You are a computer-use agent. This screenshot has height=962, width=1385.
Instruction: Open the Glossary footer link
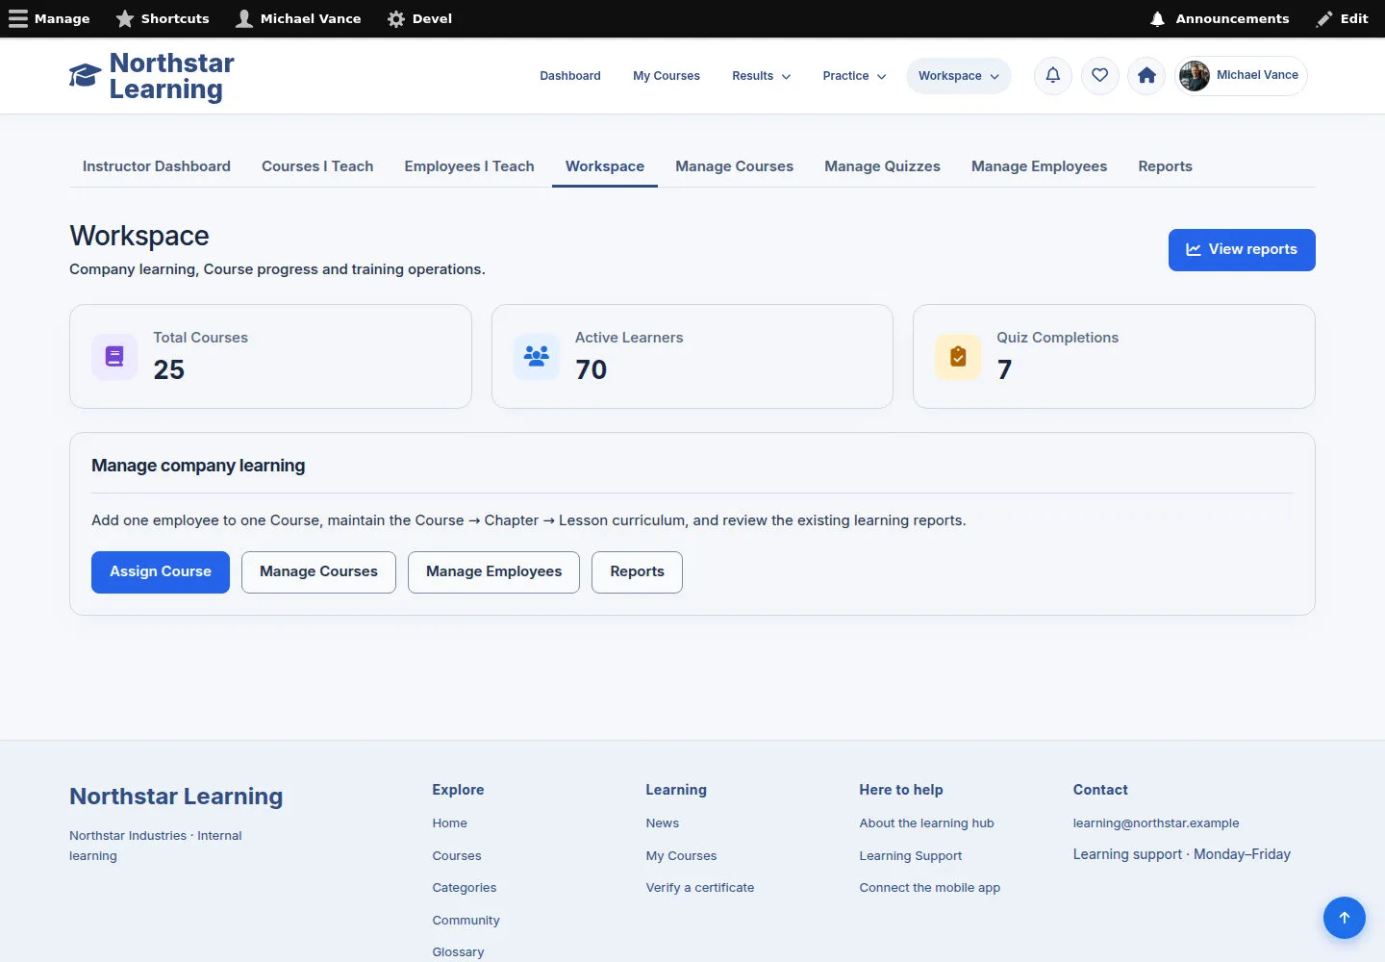[x=458, y=952]
